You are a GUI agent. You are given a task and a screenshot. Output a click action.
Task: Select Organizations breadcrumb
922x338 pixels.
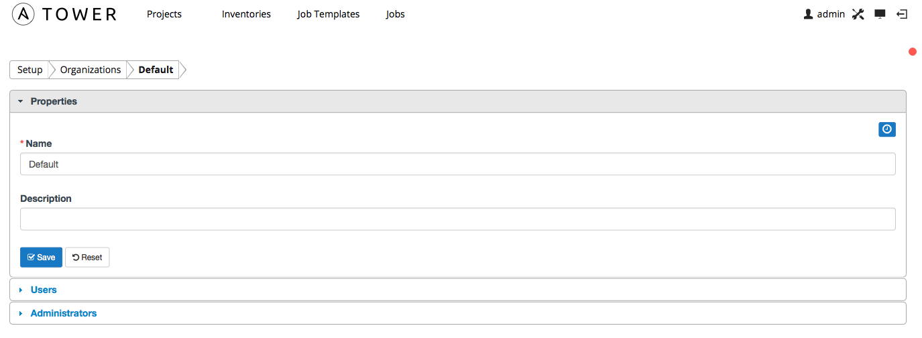91,70
